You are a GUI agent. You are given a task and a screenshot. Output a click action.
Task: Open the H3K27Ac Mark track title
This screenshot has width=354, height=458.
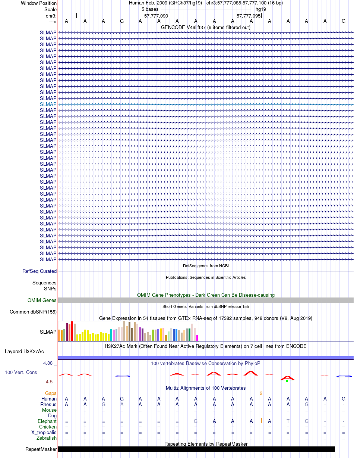click(206, 346)
